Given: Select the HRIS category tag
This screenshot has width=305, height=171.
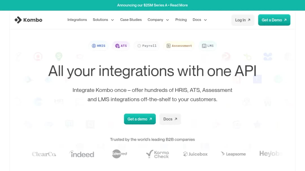Looking at the screenshot, I should 99,46.
